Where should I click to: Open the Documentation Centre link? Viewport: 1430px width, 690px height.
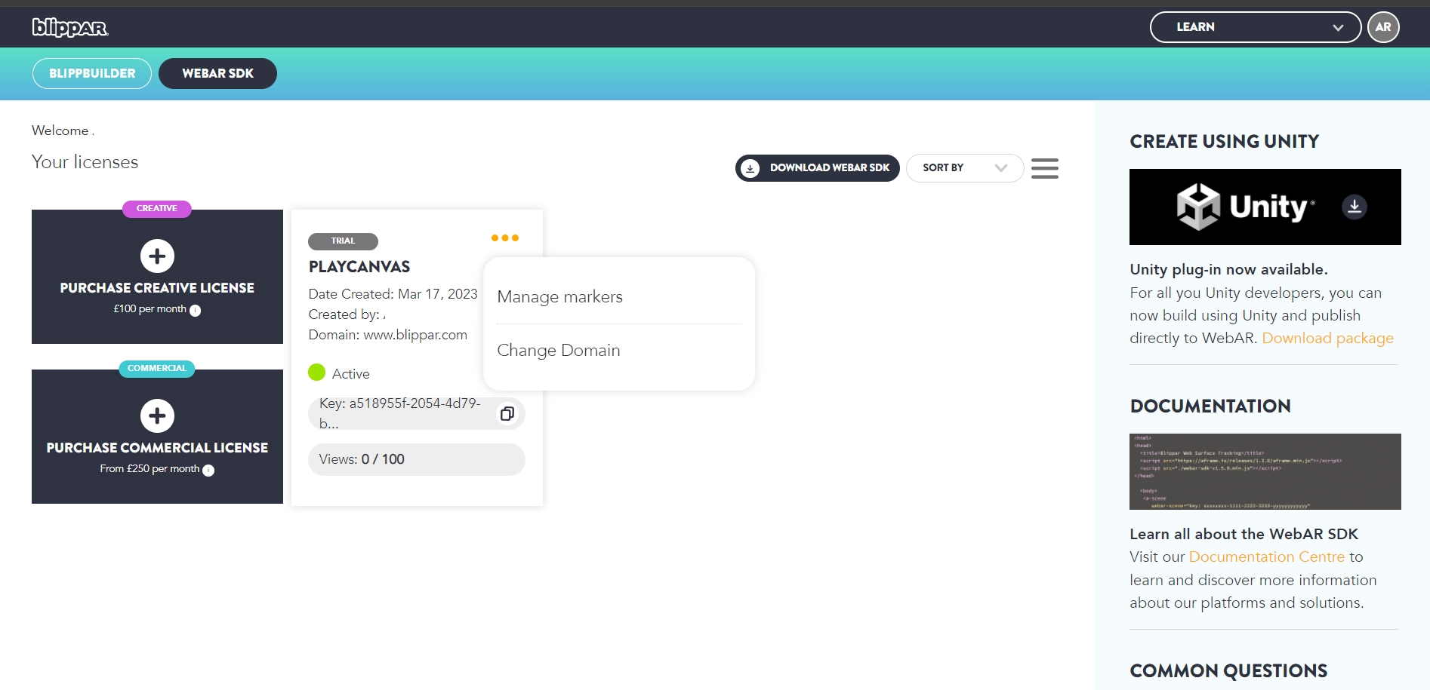[x=1266, y=557]
